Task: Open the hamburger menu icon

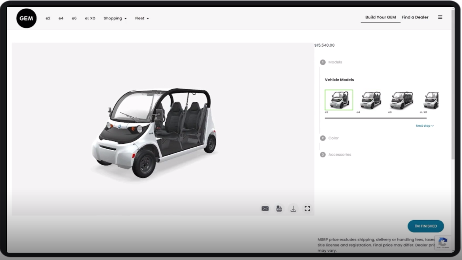Action: (440, 17)
